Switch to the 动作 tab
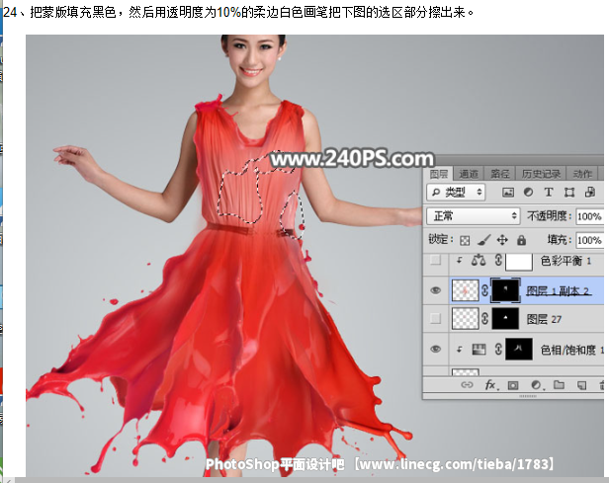The height and width of the screenshot is (483, 609). click(x=582, y=174)
